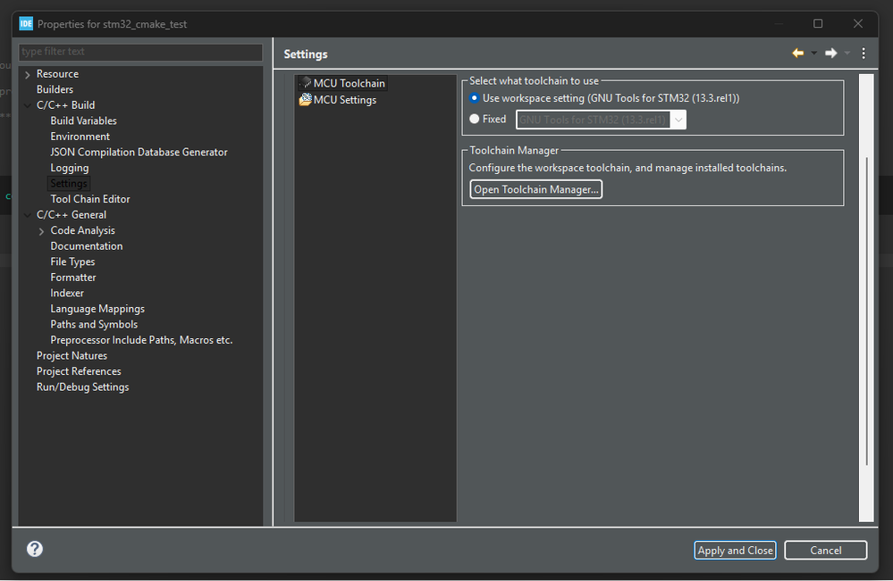This screenshot has width=893, height=581.
Task: Select Environment tree item
Action: (80, 137)
